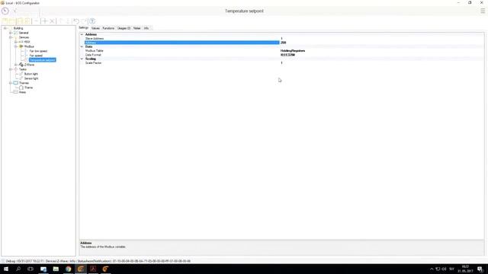
Task: Open the Functions tab
Action: pos(108,28)
